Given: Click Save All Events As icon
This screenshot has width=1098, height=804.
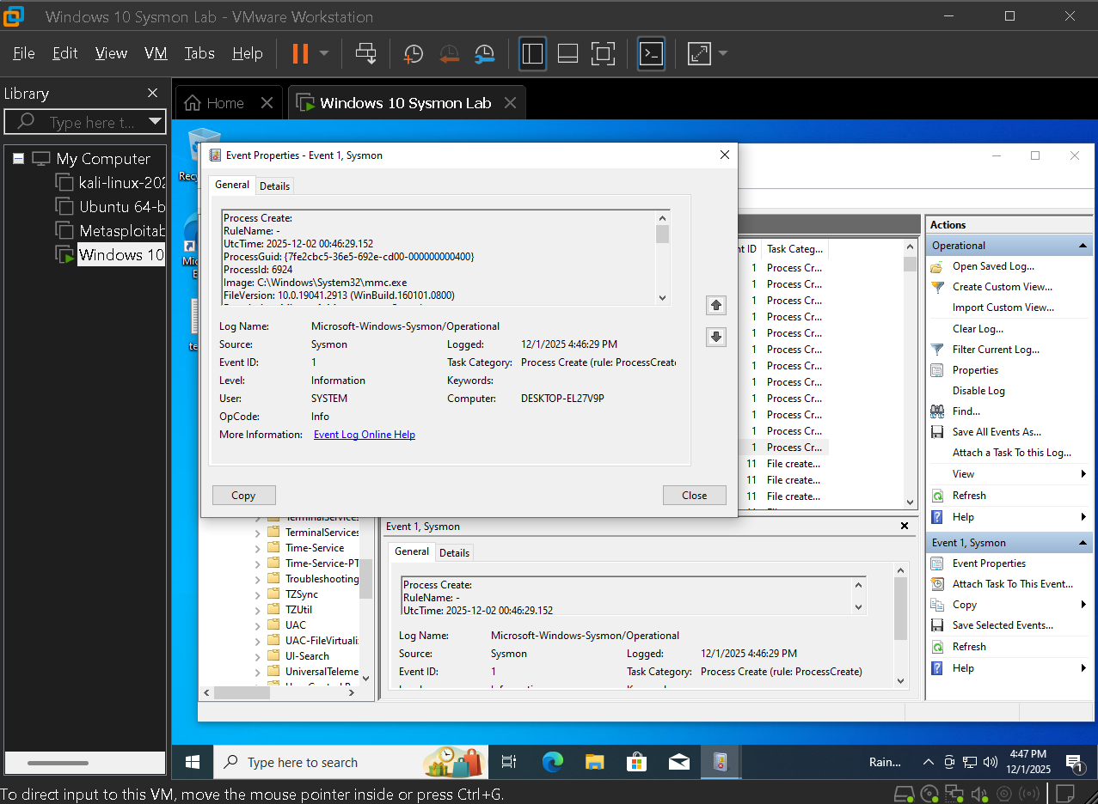Looking at the screenshot, I should [x=935, y=431].
